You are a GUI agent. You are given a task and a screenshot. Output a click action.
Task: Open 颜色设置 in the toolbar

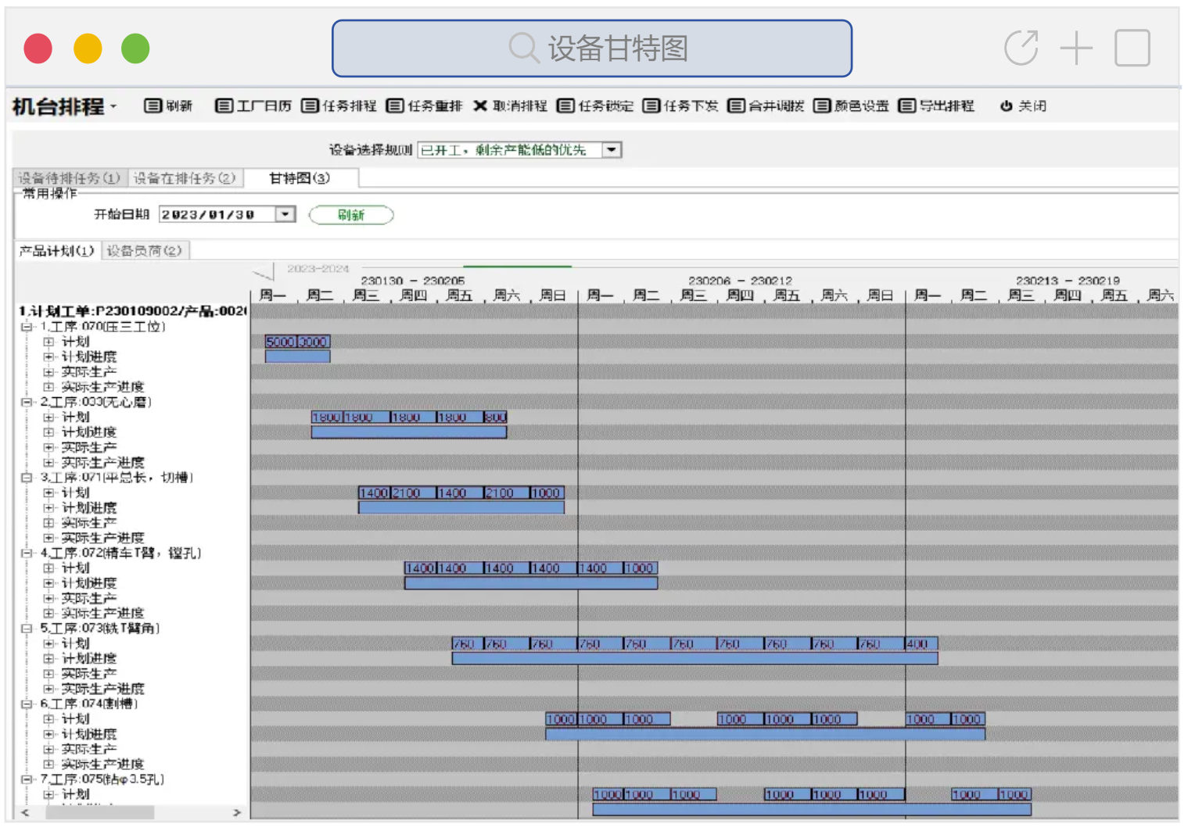pyautogui.click(x=821, y=106)
